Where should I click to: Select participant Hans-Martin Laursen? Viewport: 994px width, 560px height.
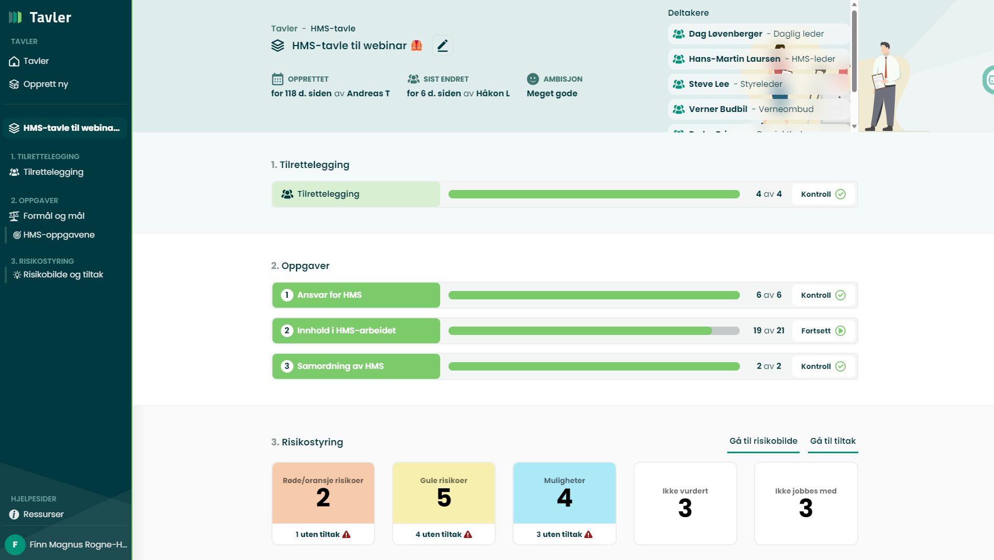click(758, 59)
